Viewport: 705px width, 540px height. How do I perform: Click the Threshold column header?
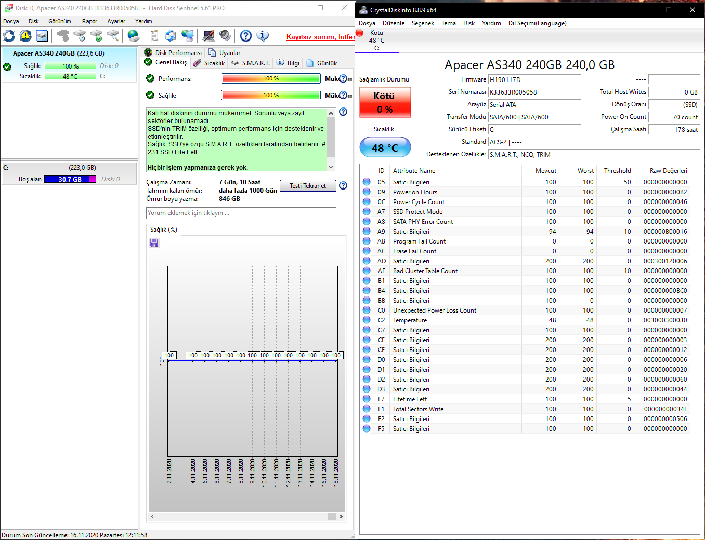[x=618, y=171]
